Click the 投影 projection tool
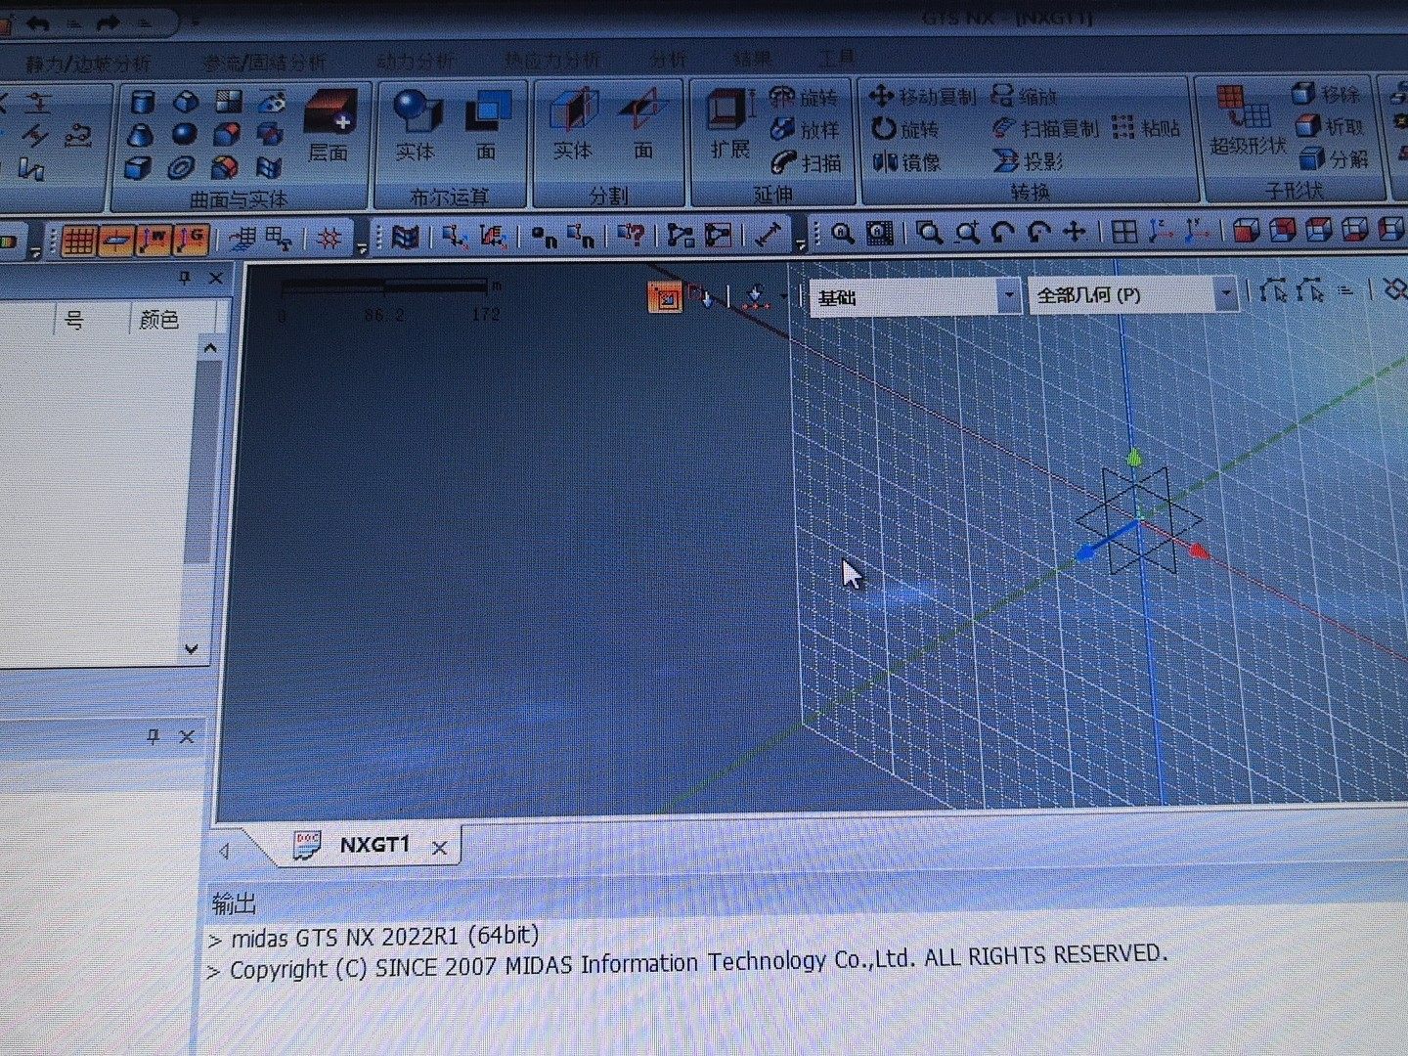 pos(1028,160)
